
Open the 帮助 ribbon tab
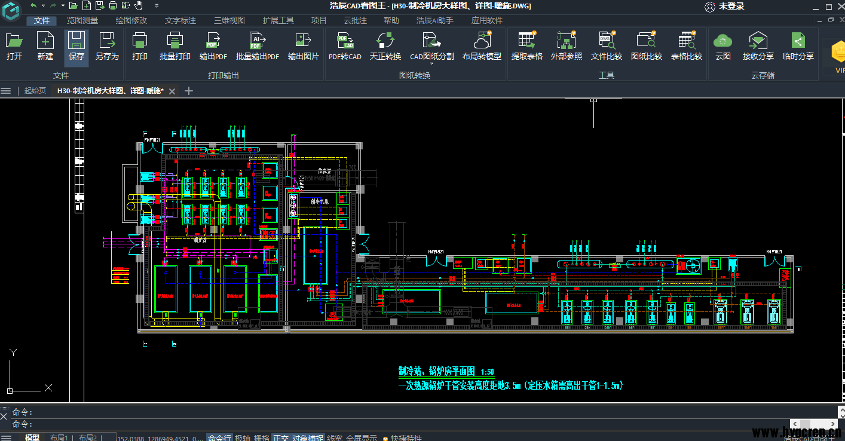(x=391, y=20)
